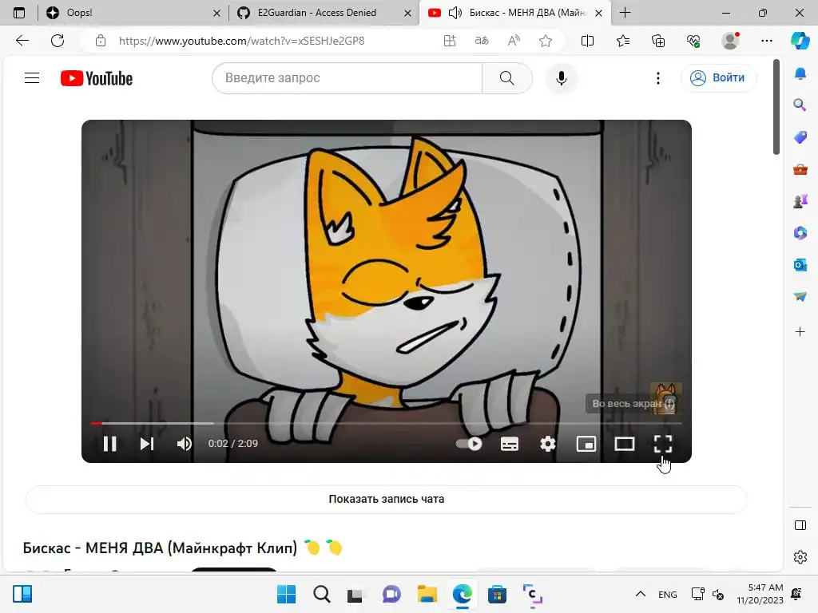The width and height of the screenshot is (818, 613).
Task: Seek on the video progress bar
Action: click(x=386, y=423)
